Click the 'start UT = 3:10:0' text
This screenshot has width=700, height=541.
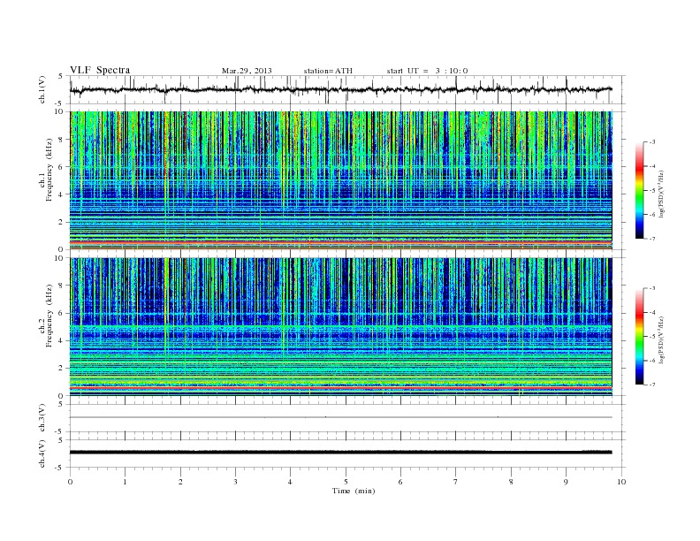[x=427, y=71]
